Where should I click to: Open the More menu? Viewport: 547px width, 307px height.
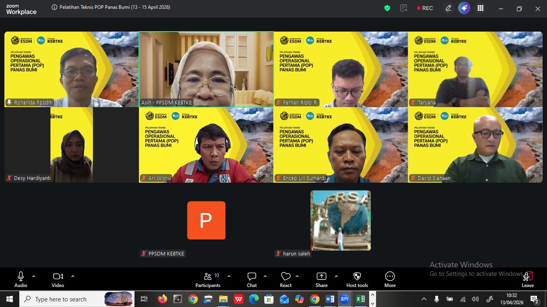point(390,279)
